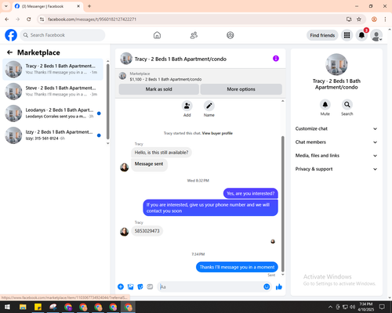Open the Windows Start menu
The width and height of the screenshot is (392, 313).
[x=7, y=307]
